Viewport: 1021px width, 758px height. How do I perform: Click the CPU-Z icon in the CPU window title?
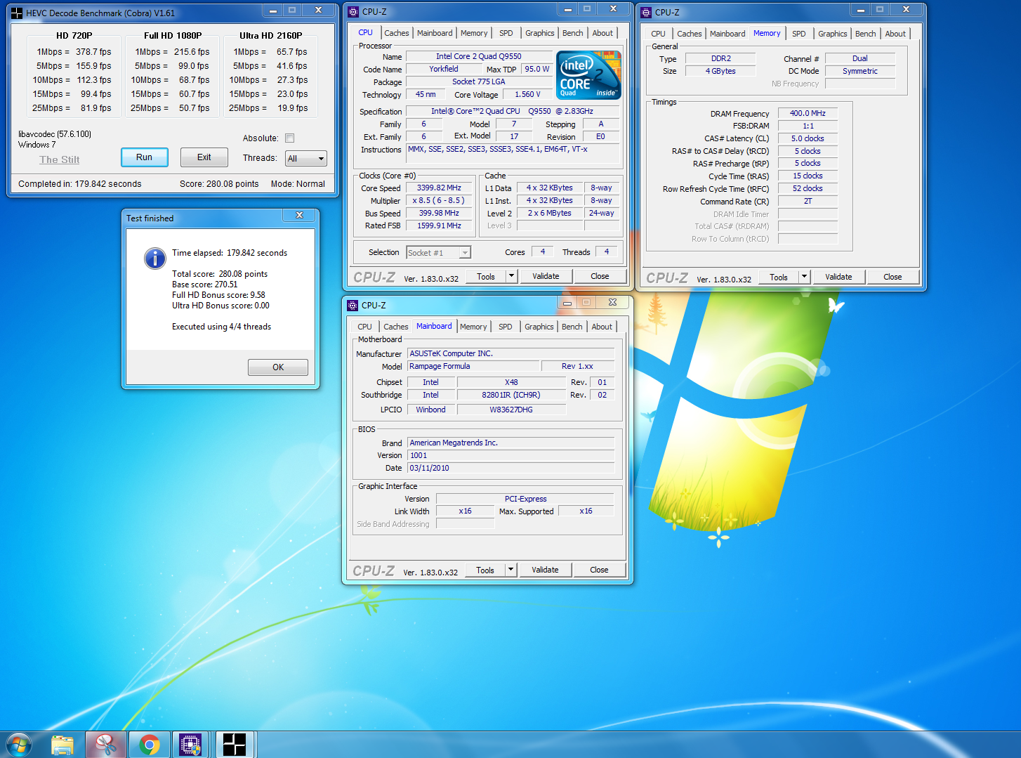pos(353,12)
